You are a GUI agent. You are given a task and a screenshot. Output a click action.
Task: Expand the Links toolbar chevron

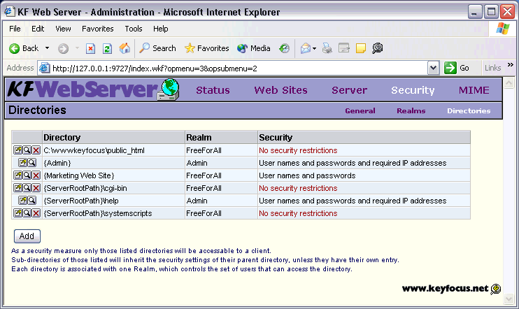pyautogui.click(x=511, y=65)
